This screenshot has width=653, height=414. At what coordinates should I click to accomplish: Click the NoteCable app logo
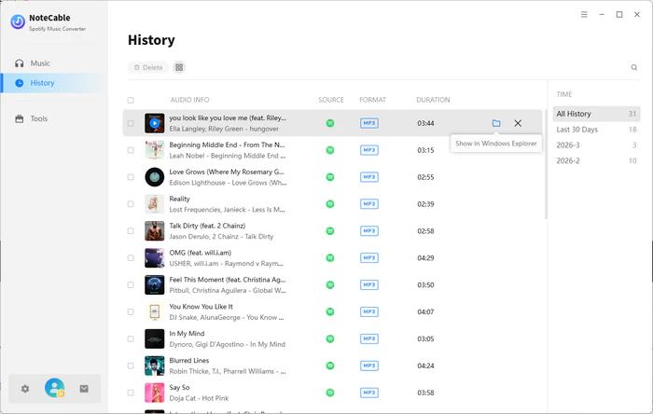18,21
